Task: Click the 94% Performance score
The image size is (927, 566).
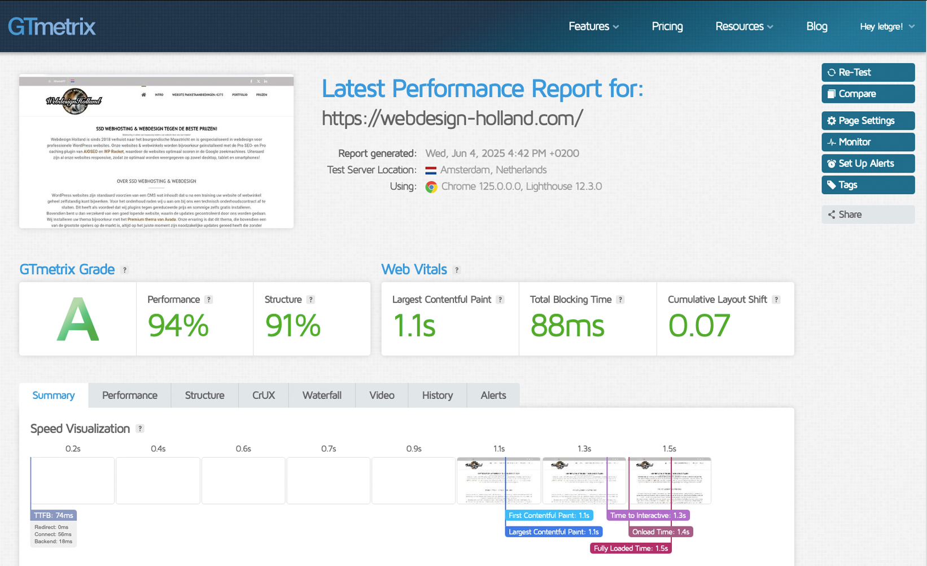Action: 178,326
